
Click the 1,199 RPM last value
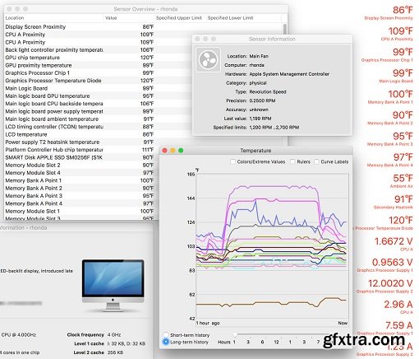260,119
